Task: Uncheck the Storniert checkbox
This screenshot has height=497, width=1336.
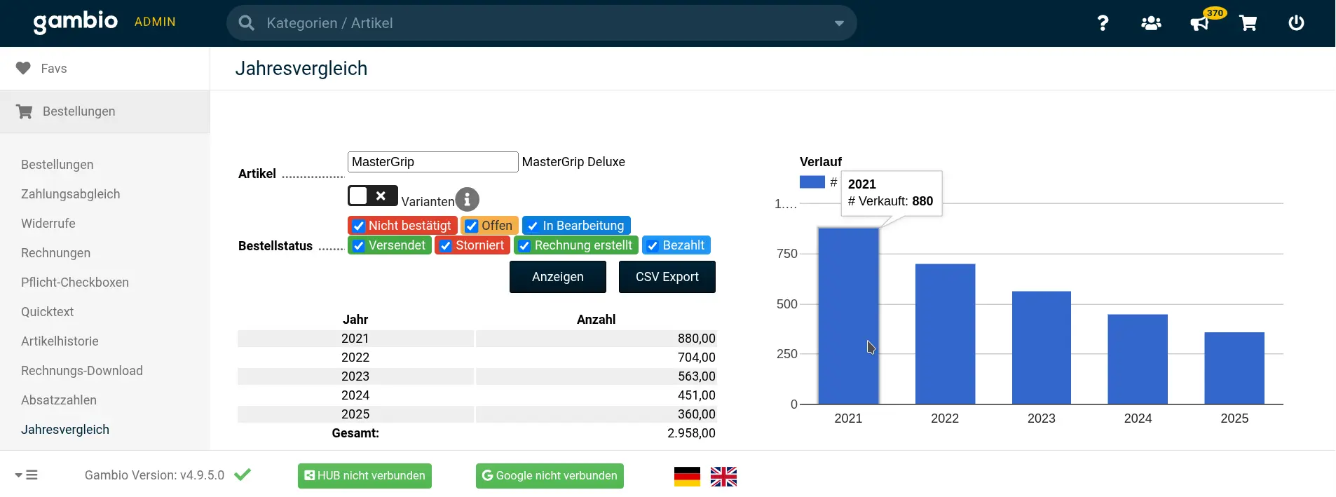Action: [446, 245]
